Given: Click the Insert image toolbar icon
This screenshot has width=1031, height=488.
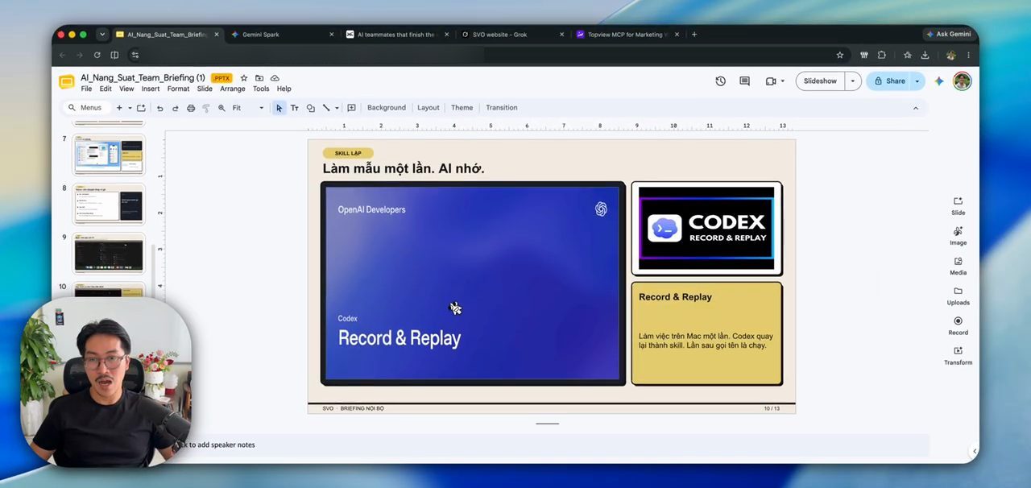Looking at the screenshot, I should point(141,108).
